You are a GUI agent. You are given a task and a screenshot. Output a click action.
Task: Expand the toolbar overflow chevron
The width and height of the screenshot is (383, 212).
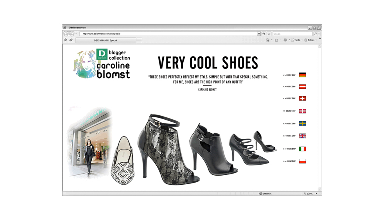click(x=320, y=38)
